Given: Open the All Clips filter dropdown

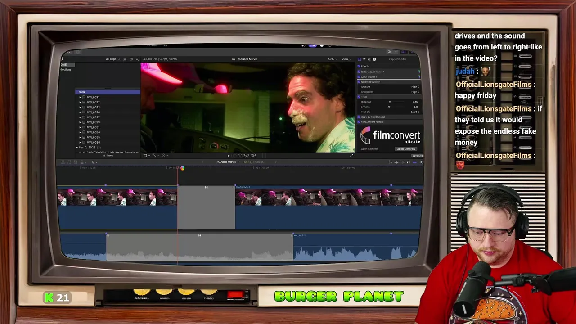Looking at the screenshot, I should pyautogui.click(x=112, y=59).
